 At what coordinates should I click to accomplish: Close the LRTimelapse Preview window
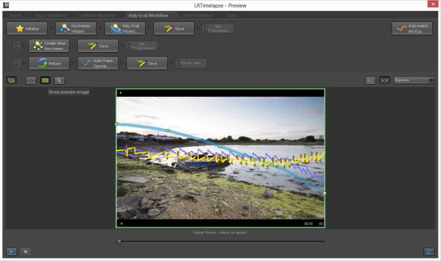click(x=433, y=4)
